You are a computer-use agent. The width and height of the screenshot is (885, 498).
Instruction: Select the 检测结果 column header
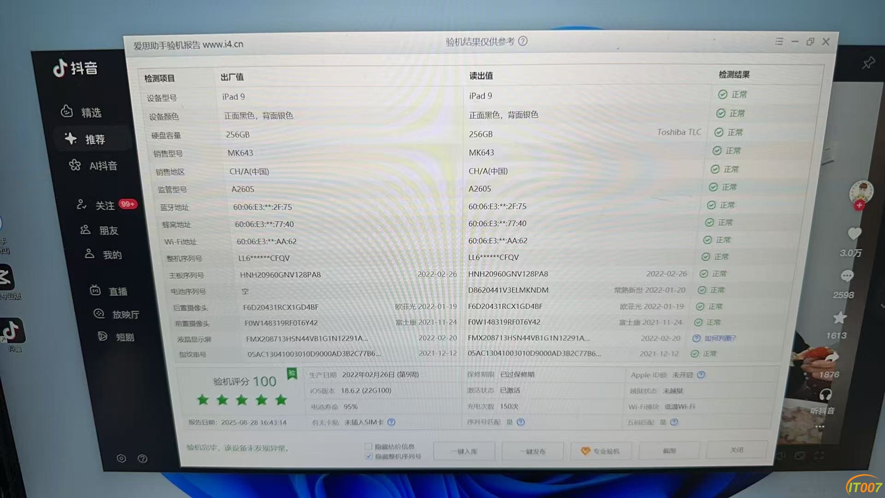click(x=734, y=74)
